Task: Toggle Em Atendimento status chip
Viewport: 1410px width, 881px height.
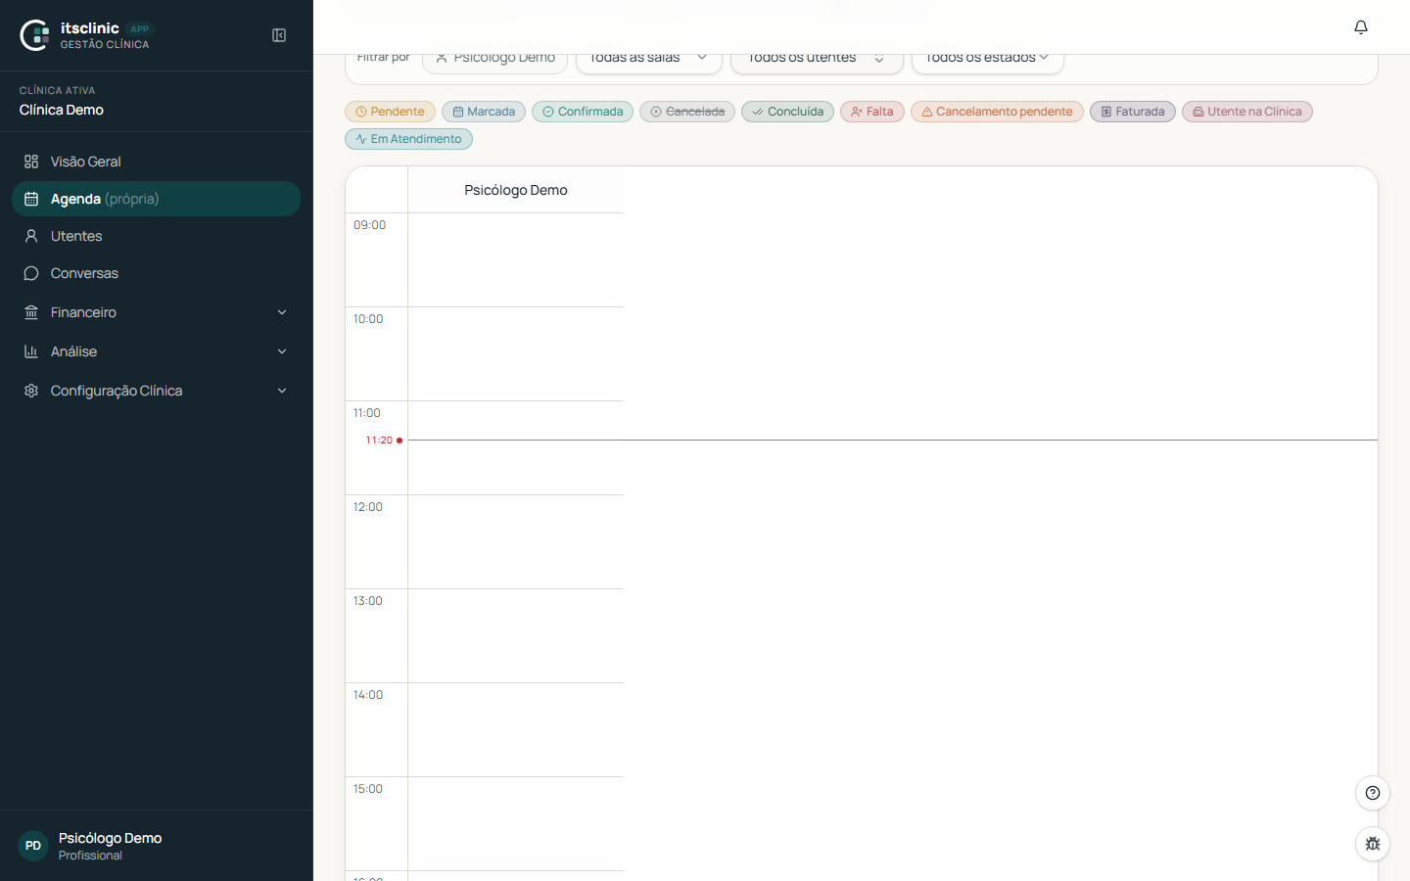Action: (408, 139)
